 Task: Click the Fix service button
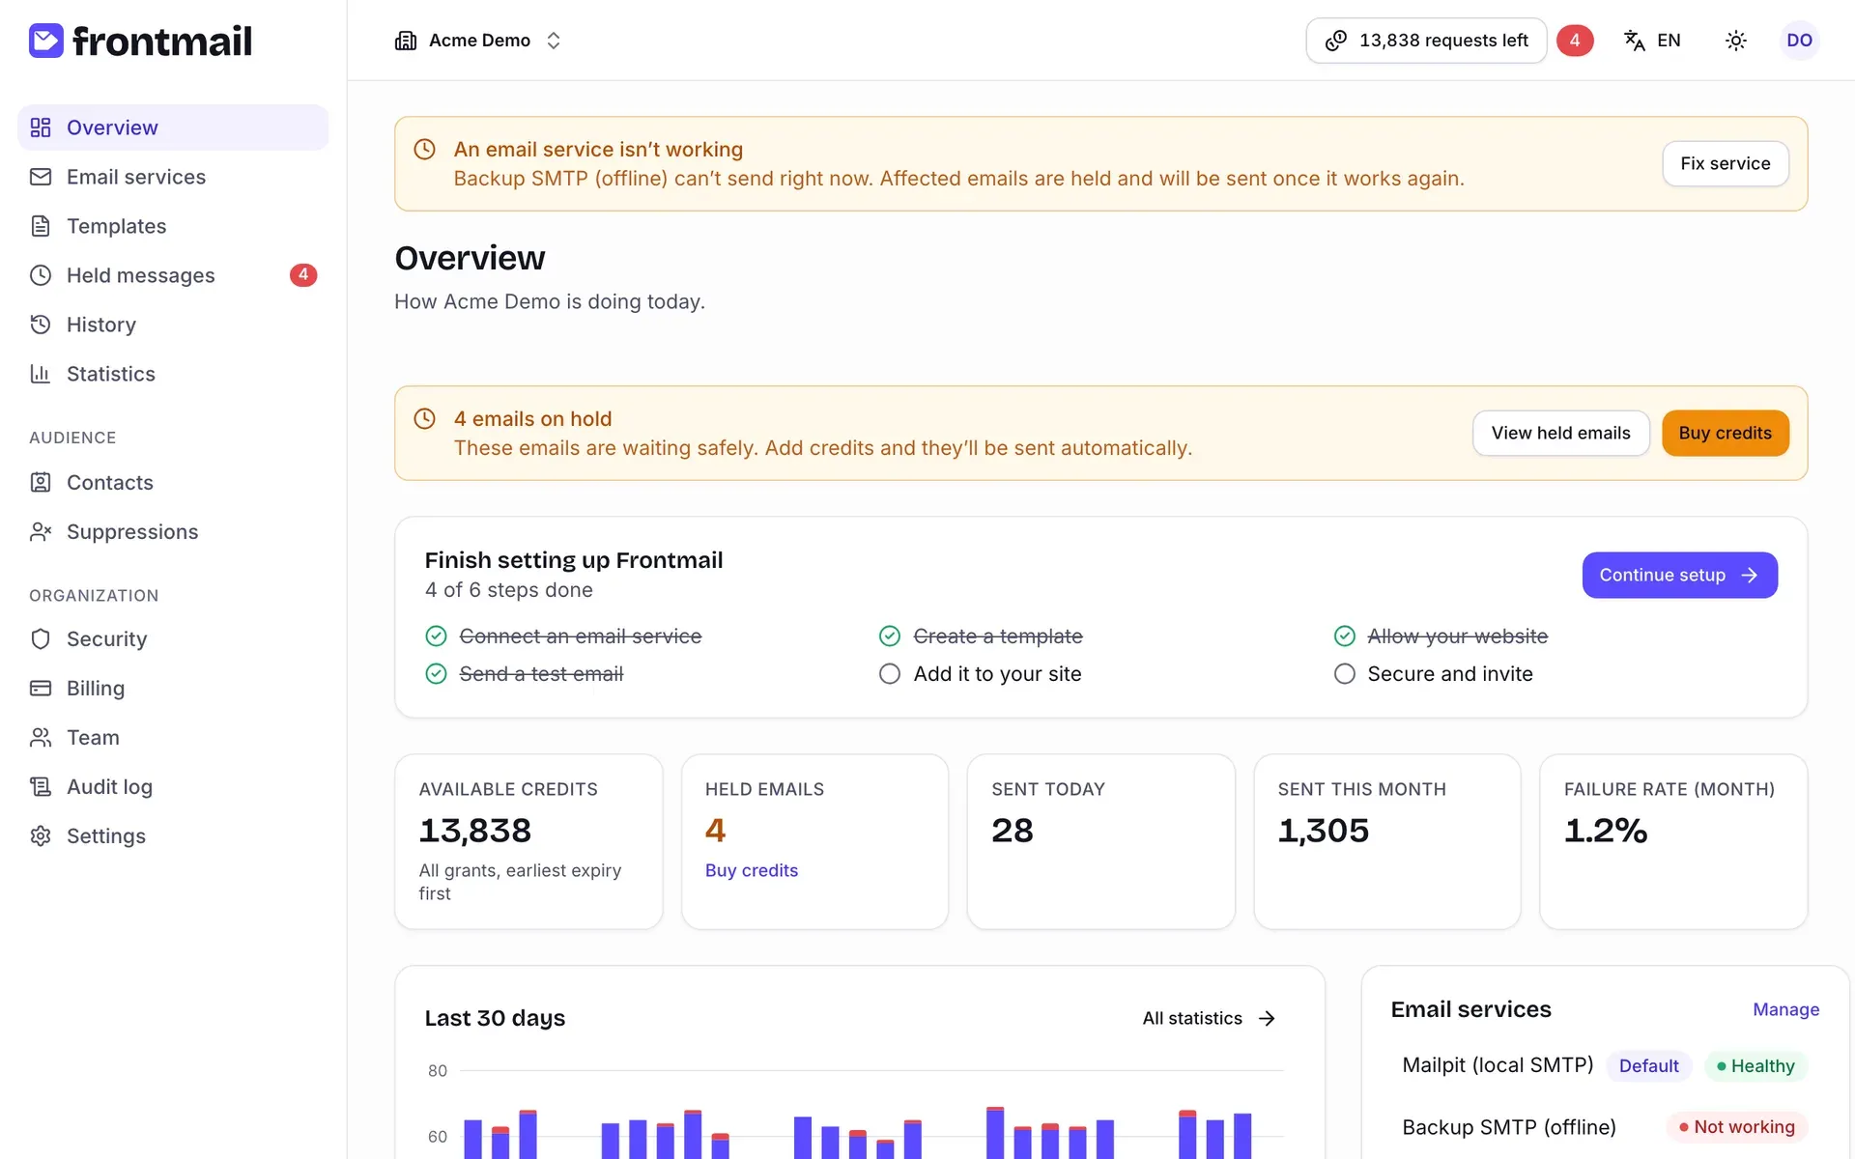tap(1725, 164)
